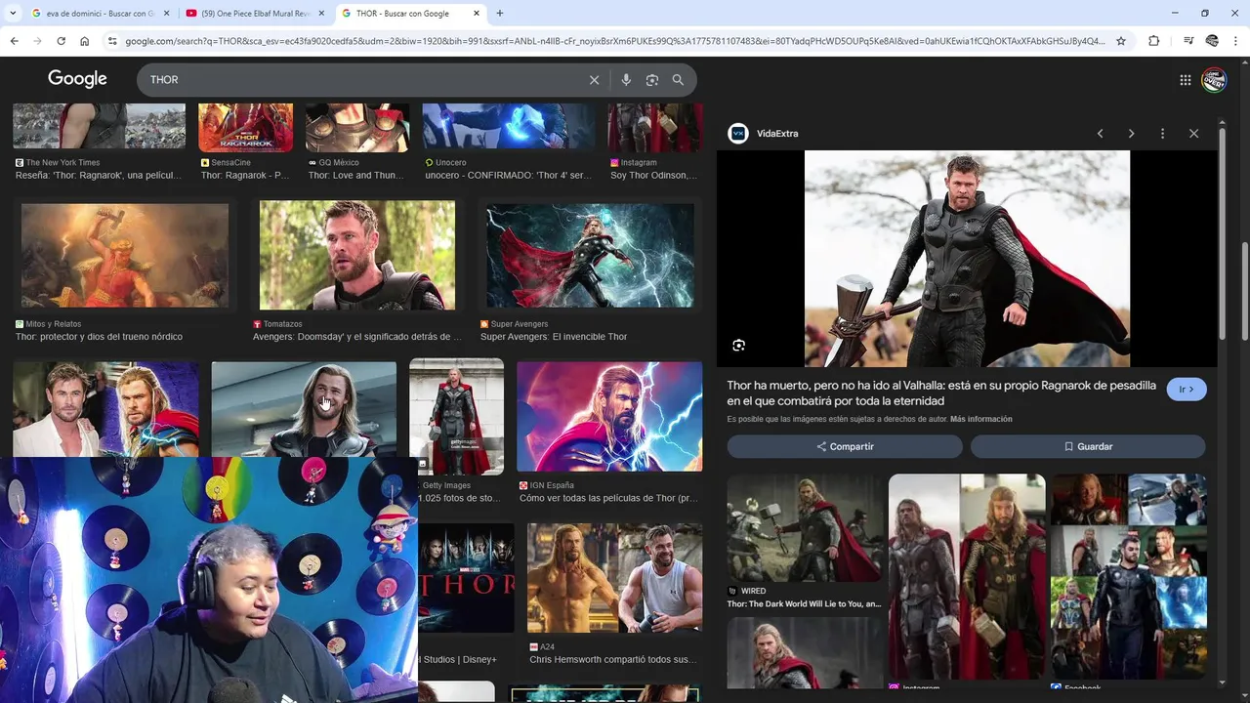Open the three-dot menu in preview panel
The height and width of the screenshot is (703, 1250).
point(1162,134)
